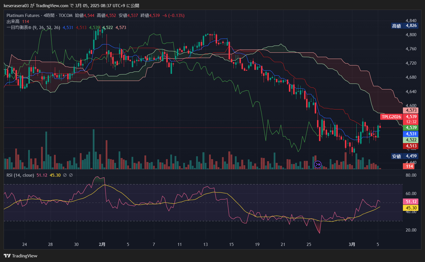Click the 28 date label on the time axis
Viewport: 425px width, 262px height.
pos(50,244)
